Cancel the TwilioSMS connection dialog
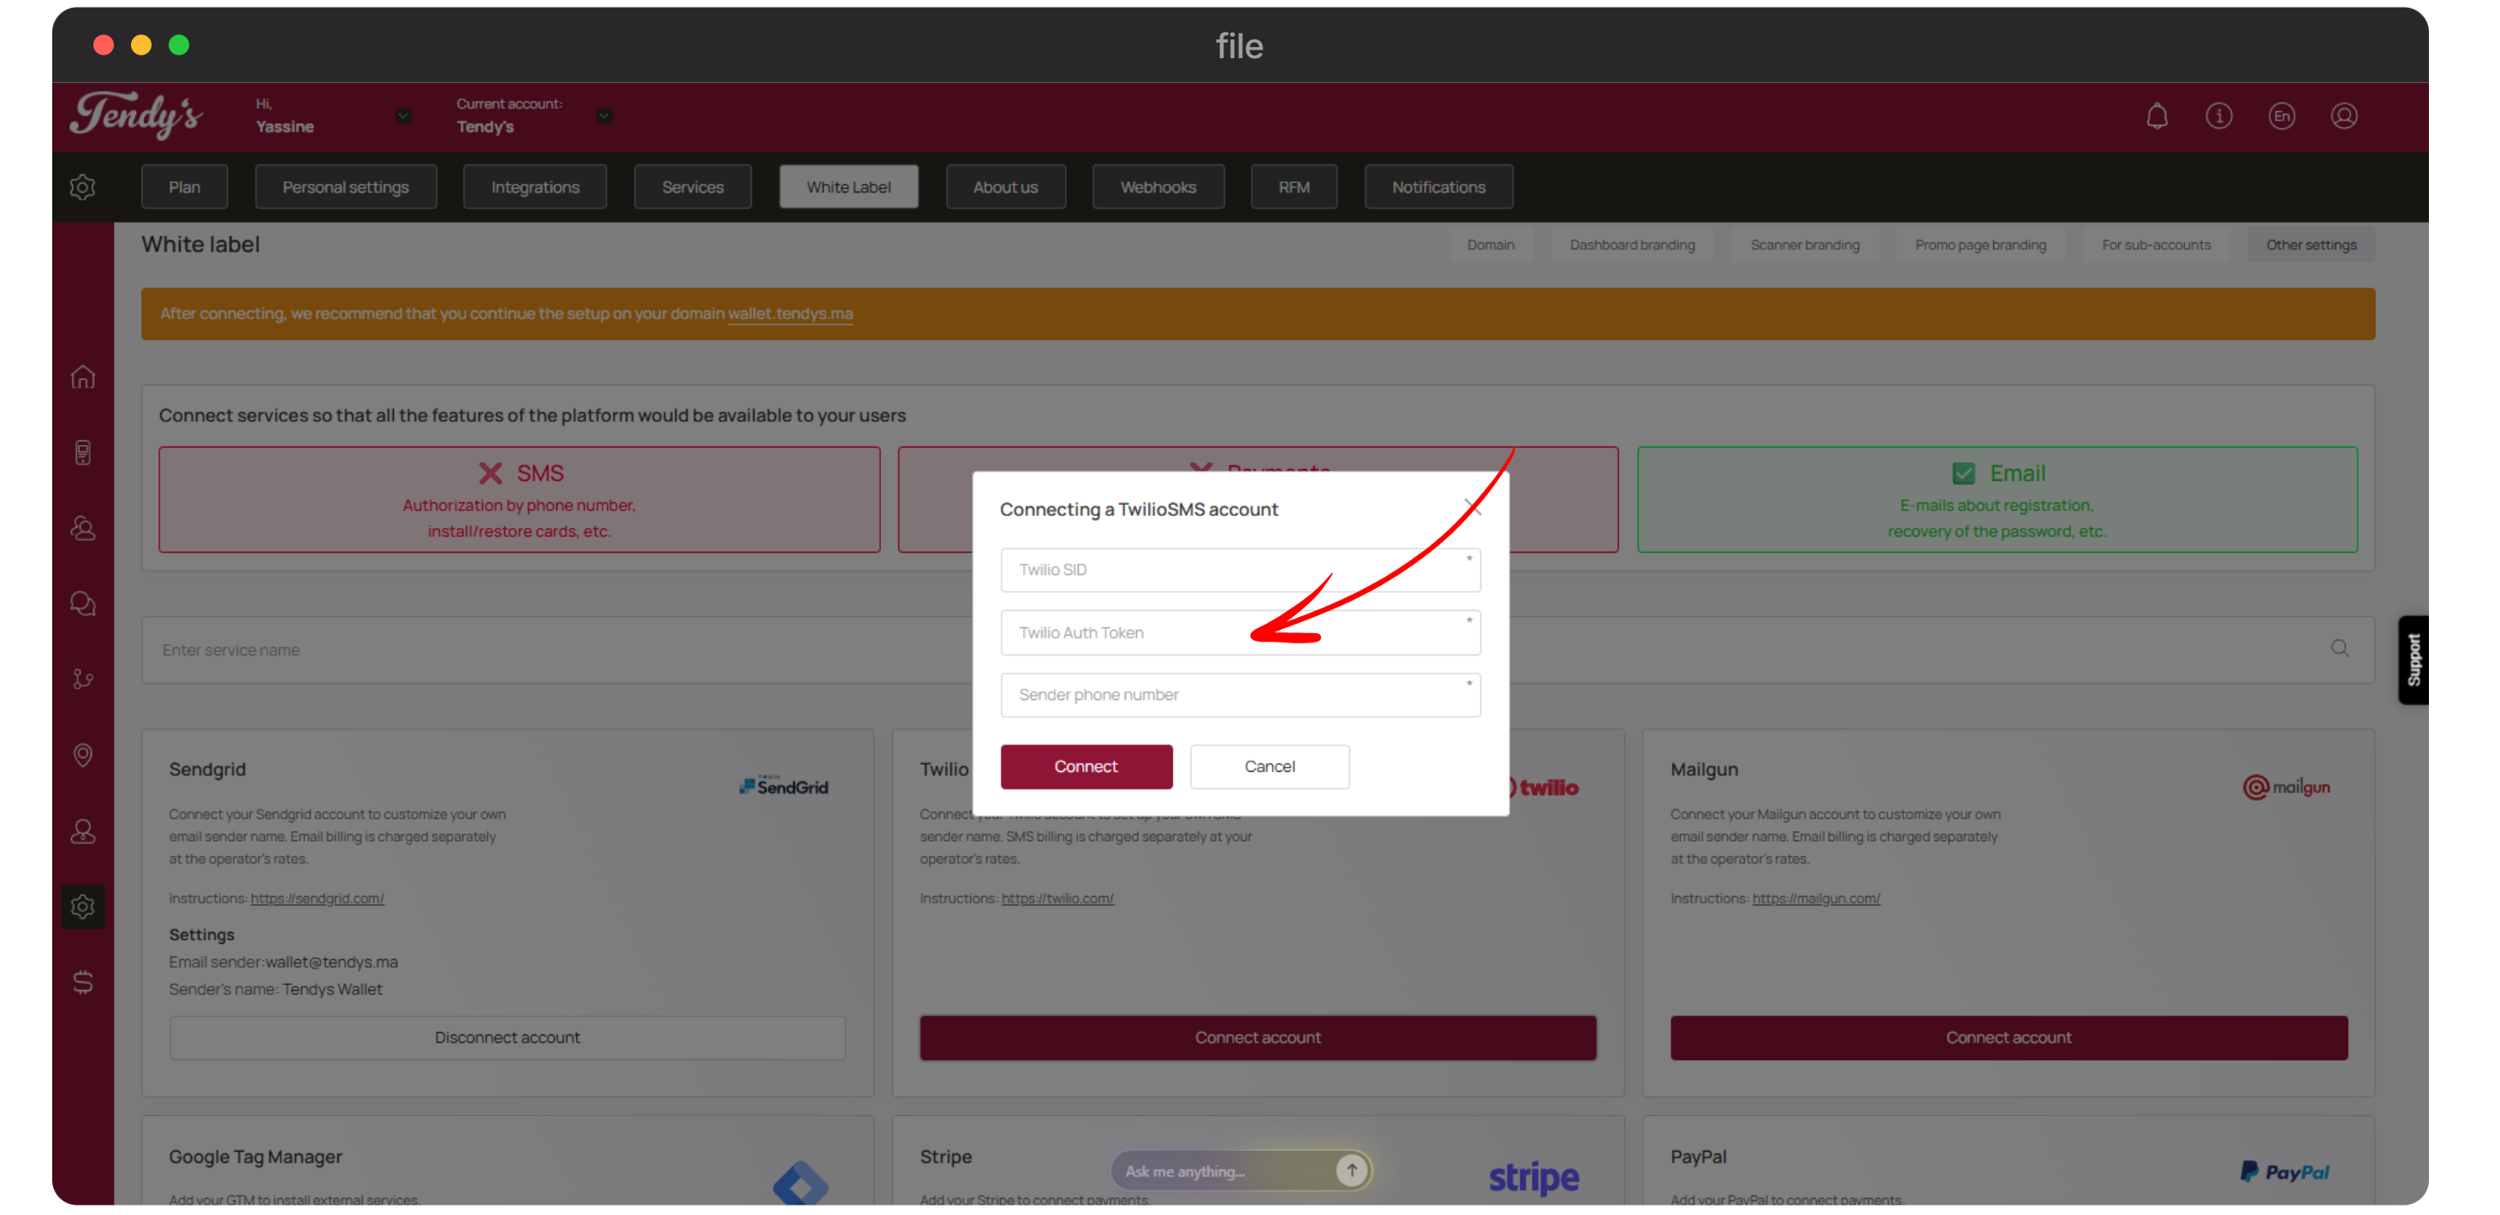This screenshot has width=2500, height=1215. (1269, 766)
